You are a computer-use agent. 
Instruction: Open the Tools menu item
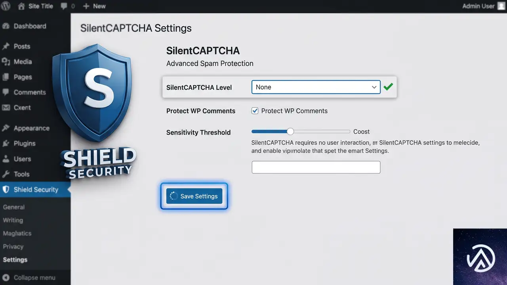coord(21,174)
